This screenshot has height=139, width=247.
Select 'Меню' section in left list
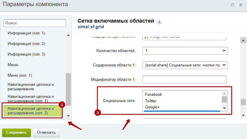coord(13,65)
